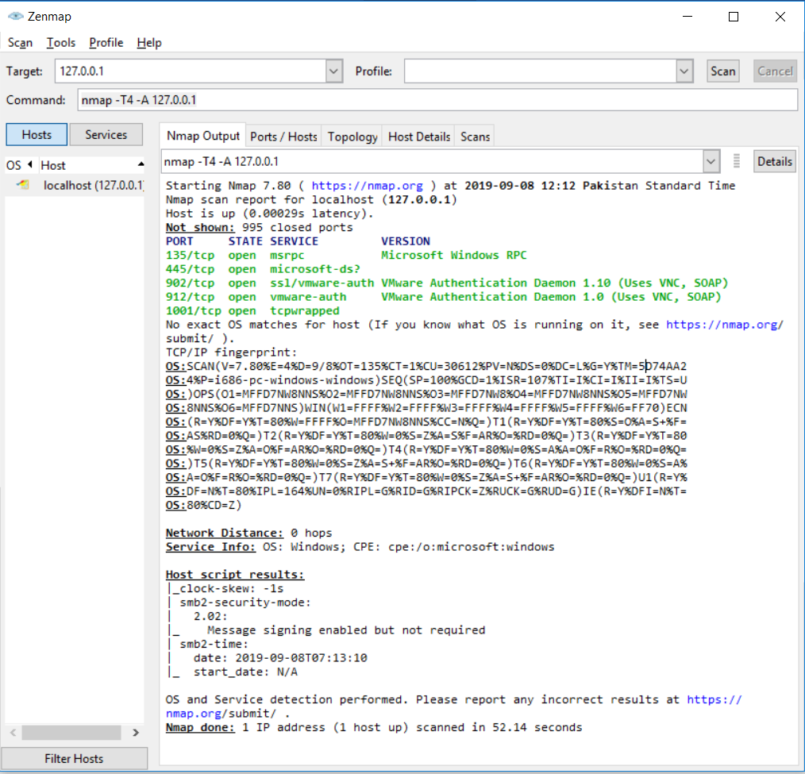Viewport: 805px width, 774px height.
Task: Toggle the Hosts view panel
Action: pyautogui.click(x=36, y=134)
